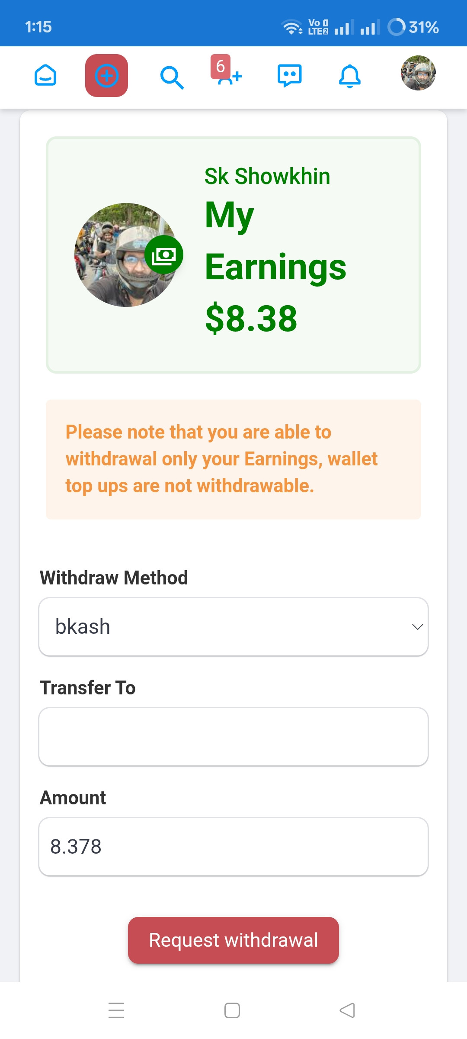Open the home feed icon
467x1039 pixels.
pos(45,76)
